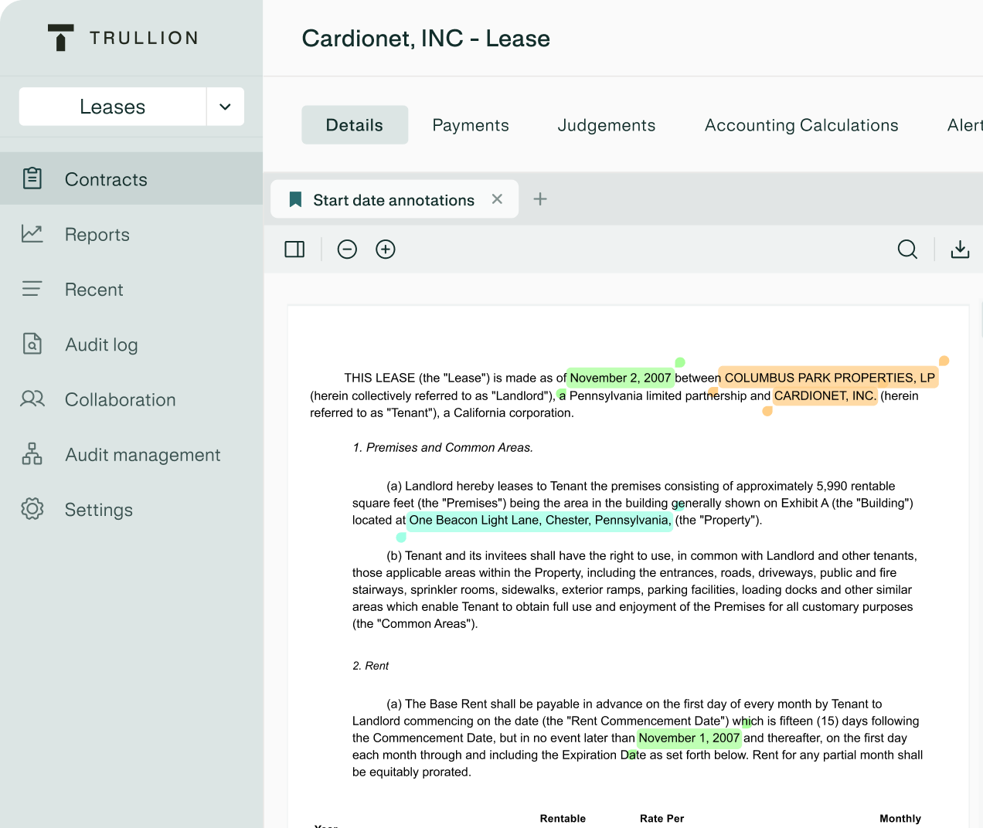Select the Accounting Calculations tab

(x=801, y=125)
